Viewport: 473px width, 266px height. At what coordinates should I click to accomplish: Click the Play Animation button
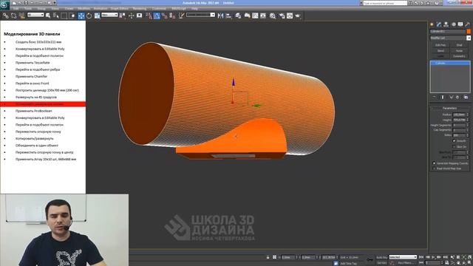tap(433, 257)
